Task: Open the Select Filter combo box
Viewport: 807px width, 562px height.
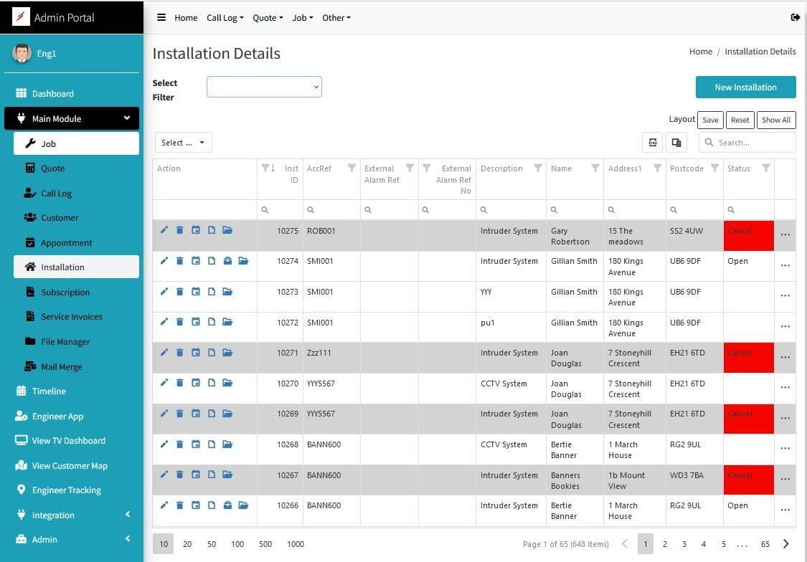Action: point(264,87)
